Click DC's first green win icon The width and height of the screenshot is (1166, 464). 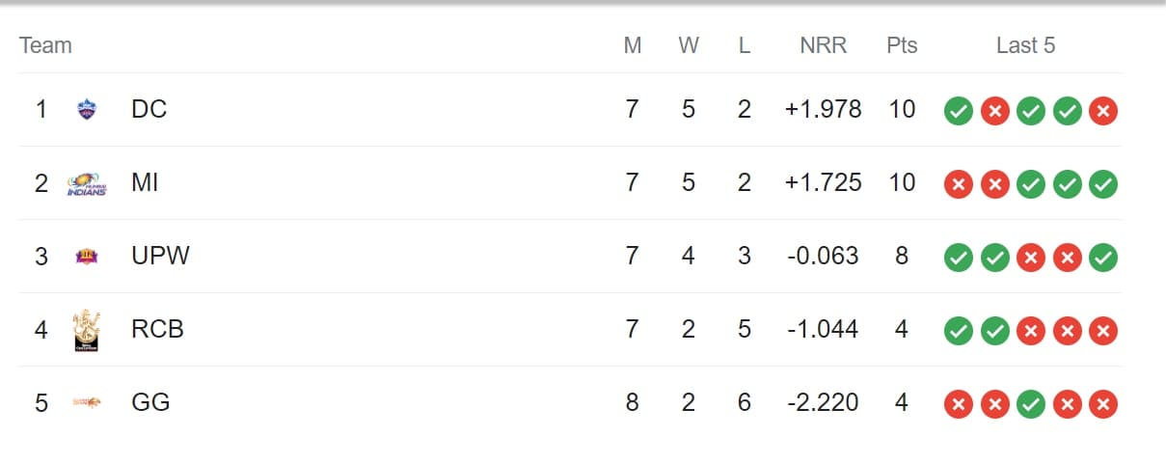(x=958, y=111)
